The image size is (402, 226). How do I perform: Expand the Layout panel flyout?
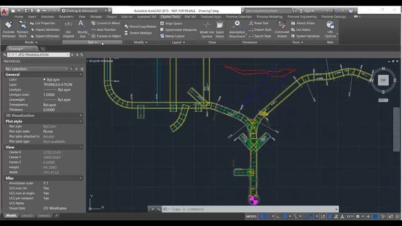(178, 42)
